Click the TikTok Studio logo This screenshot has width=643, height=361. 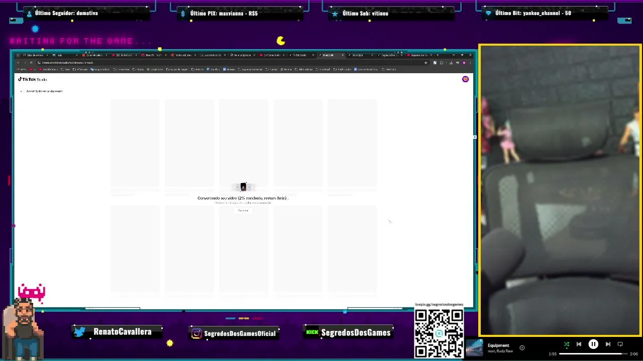coord(33,79)
